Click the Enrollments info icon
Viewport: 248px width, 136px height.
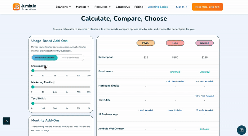click(48, 66)
